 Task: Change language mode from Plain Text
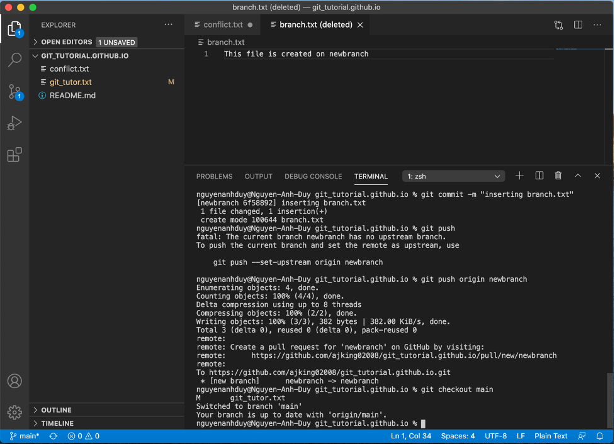coord(551,436)
